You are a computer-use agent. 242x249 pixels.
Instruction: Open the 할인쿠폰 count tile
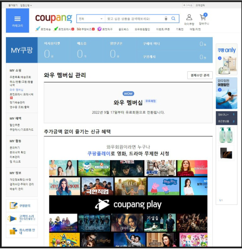(x=120, y=50)
